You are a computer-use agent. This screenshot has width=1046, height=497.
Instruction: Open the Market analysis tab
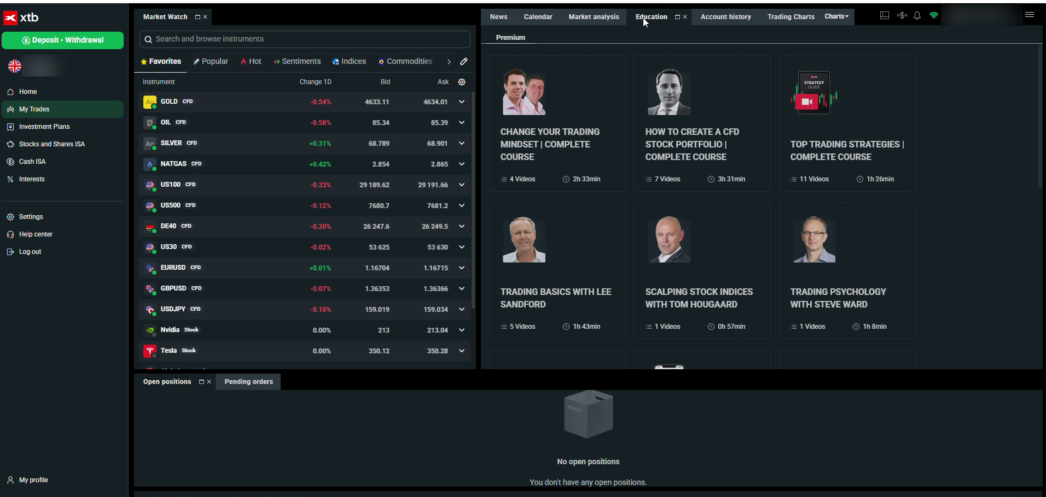[x=594, y=17]
